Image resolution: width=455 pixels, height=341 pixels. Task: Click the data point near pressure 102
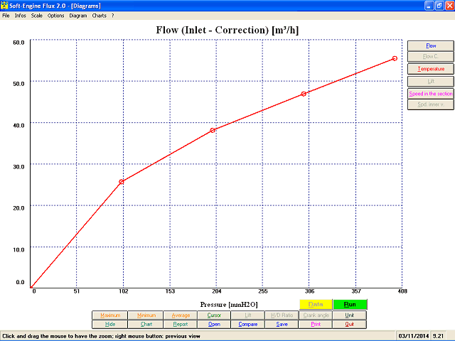tap(122, 182)
